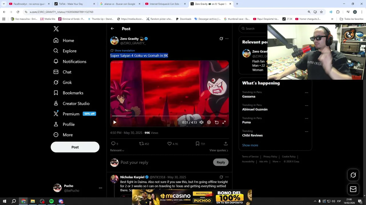
Task: Share the post via the upload icon
Action: [226, 144]
